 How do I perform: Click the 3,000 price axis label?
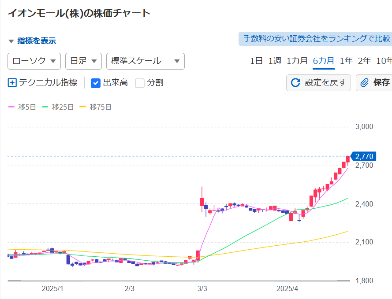coord(364,127)
